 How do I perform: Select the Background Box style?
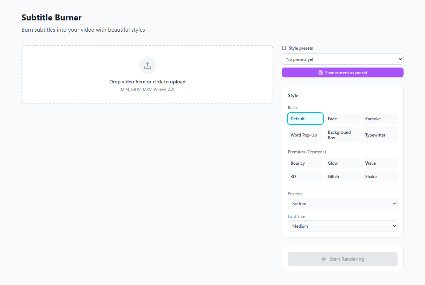coord(342,135)
